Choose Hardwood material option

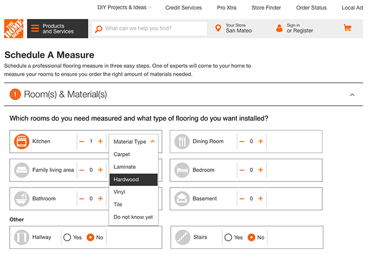pos(134,179)
